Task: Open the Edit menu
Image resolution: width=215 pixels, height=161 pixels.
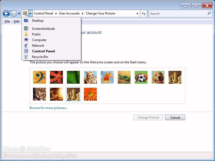Action: coord(17,21)
